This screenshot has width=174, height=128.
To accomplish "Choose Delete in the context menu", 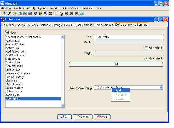I will (x=121, y=99).
